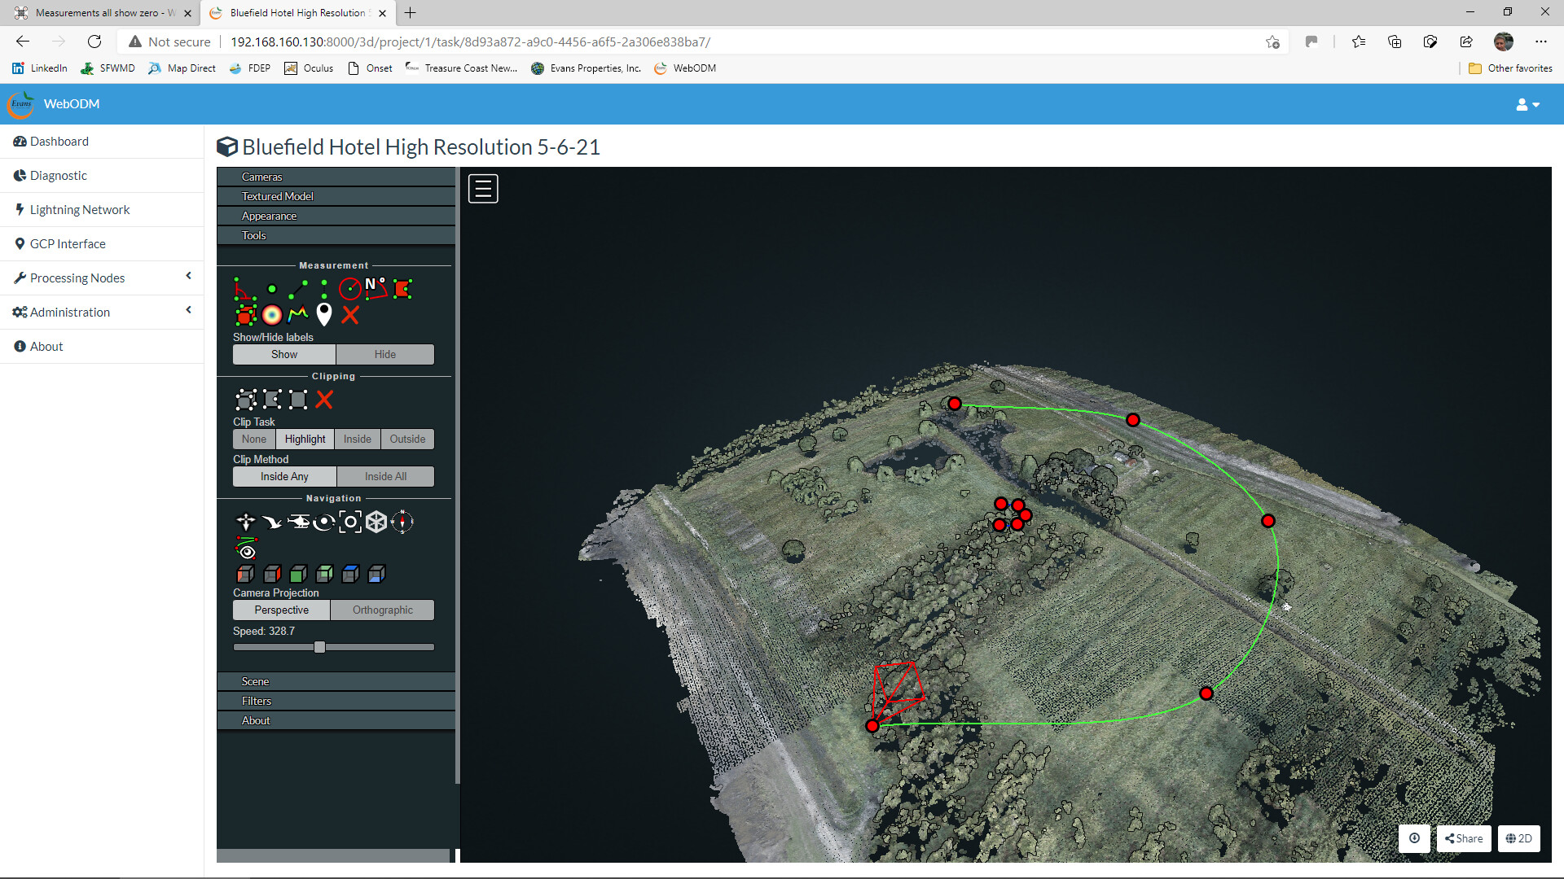
Task: Select the distance measurement tool
Action: [x=298, y=289]
